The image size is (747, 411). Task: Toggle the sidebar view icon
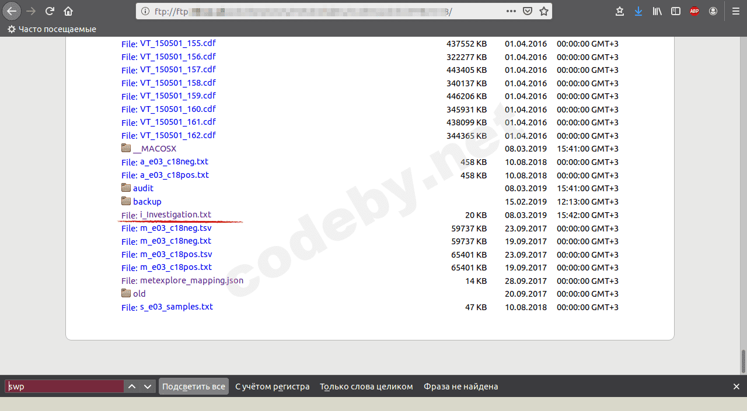(x=676, y=11)
